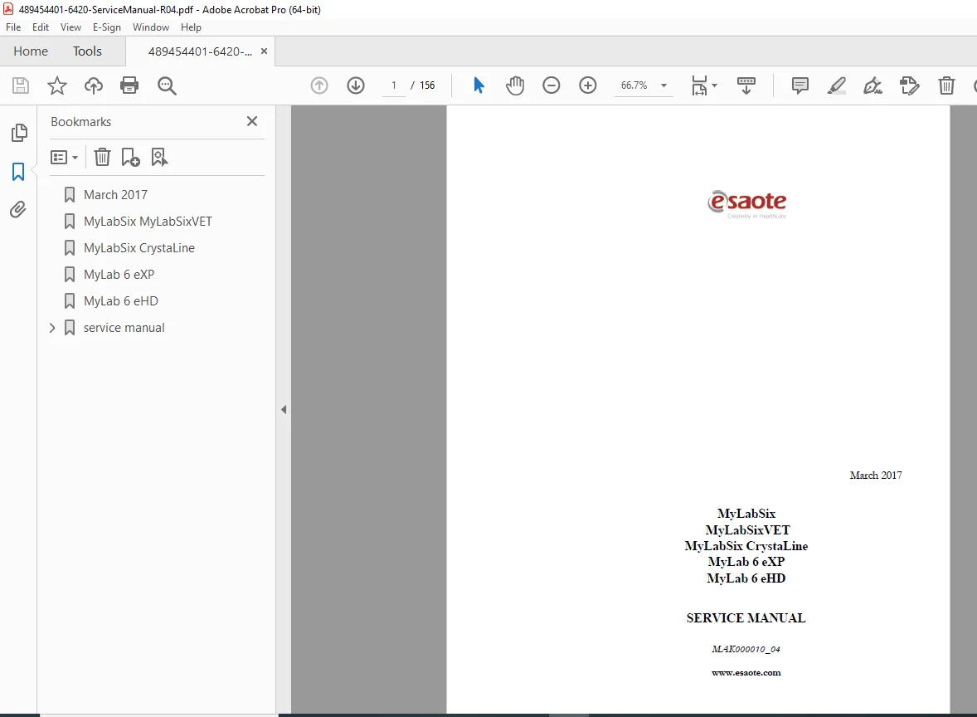Print the document

coord(129,85)
